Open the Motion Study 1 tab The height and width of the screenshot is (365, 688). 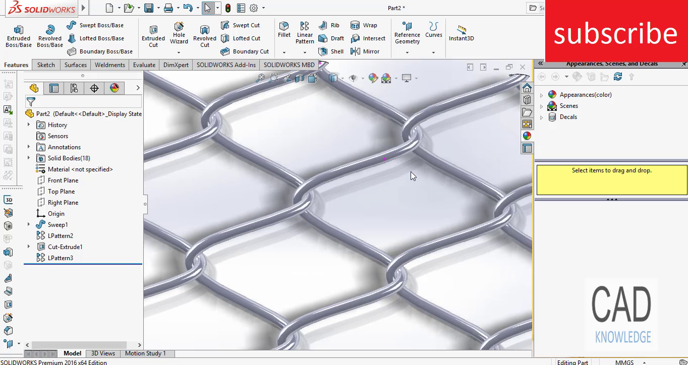coord(145,353)
